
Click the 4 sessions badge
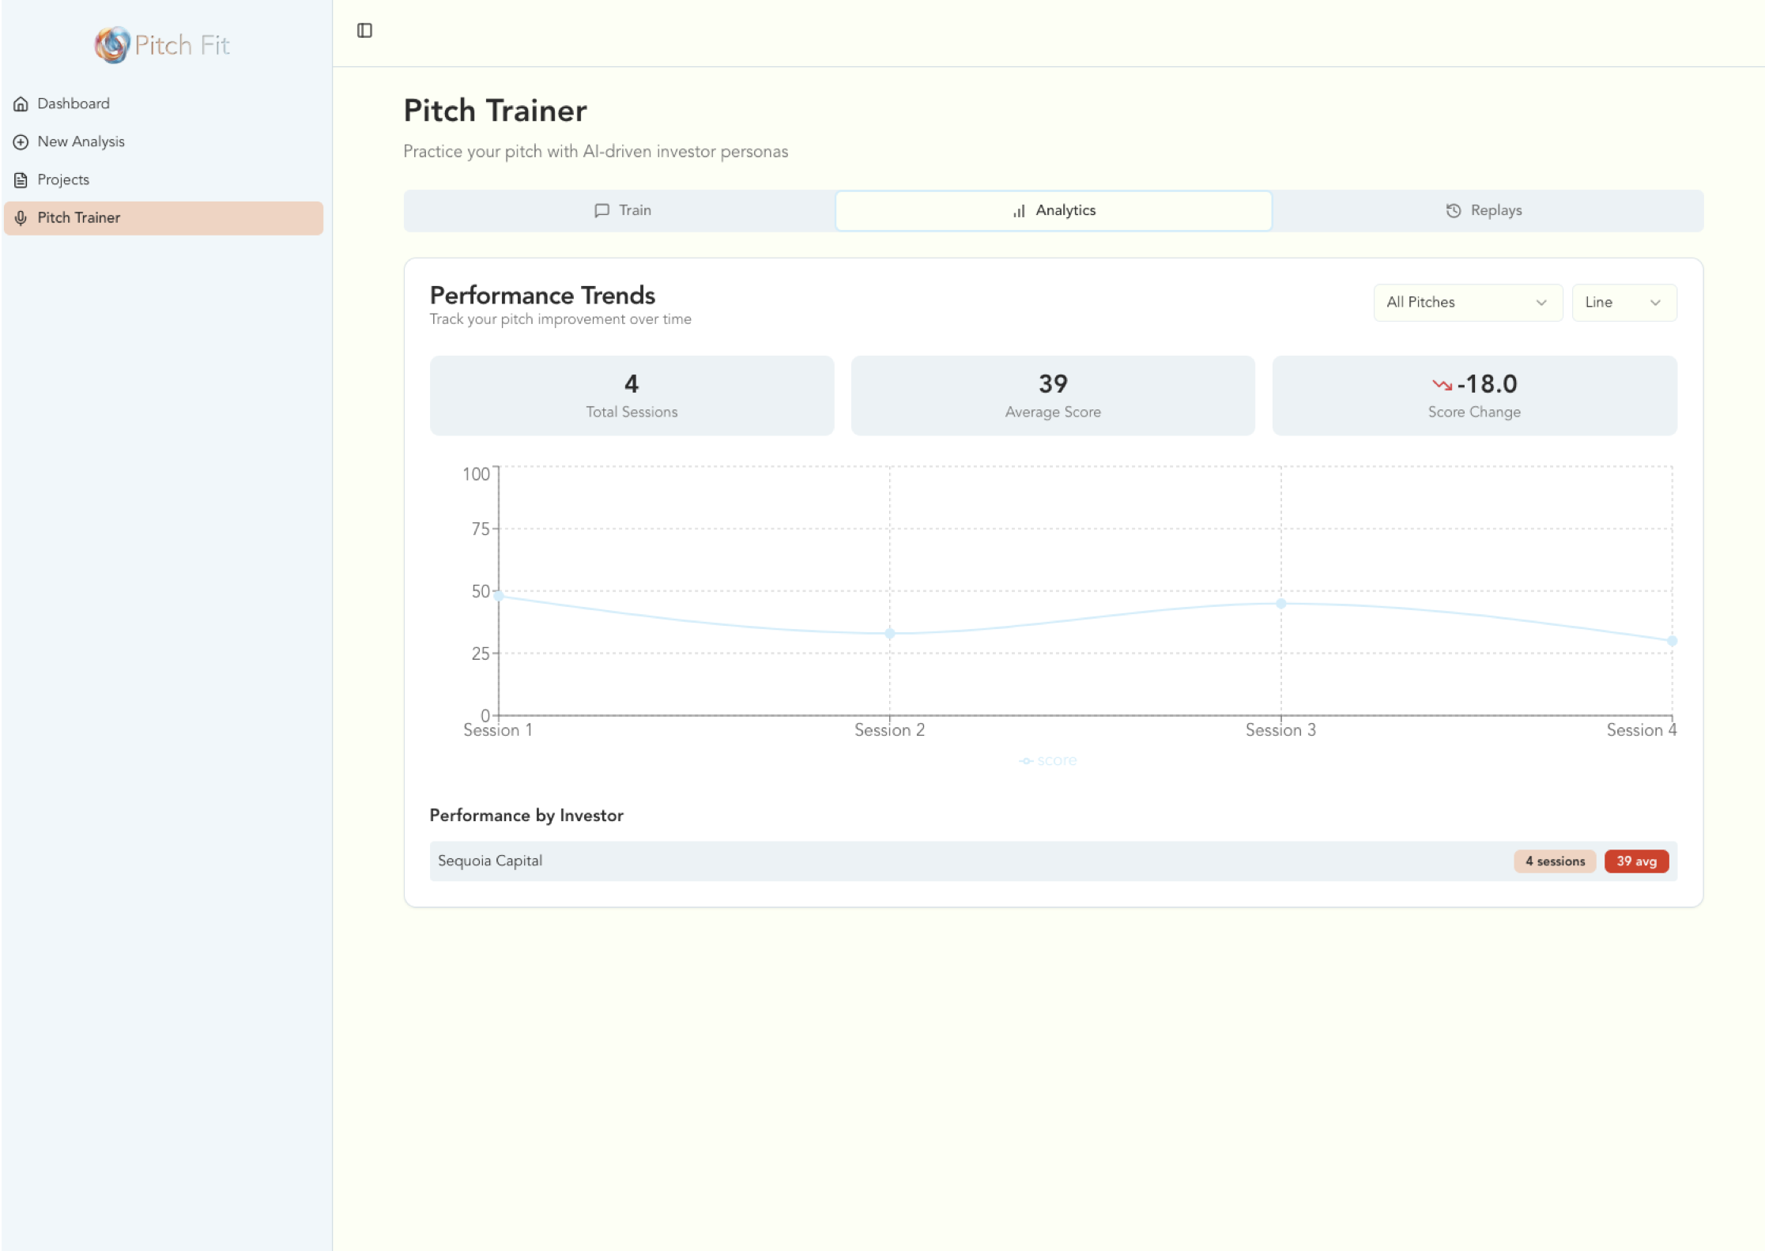(x=1554, y=861)
